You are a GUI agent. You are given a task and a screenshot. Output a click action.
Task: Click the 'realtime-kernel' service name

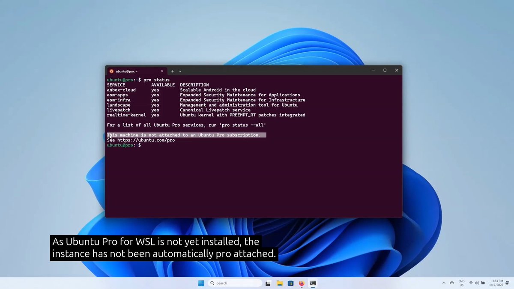(126, 115)
